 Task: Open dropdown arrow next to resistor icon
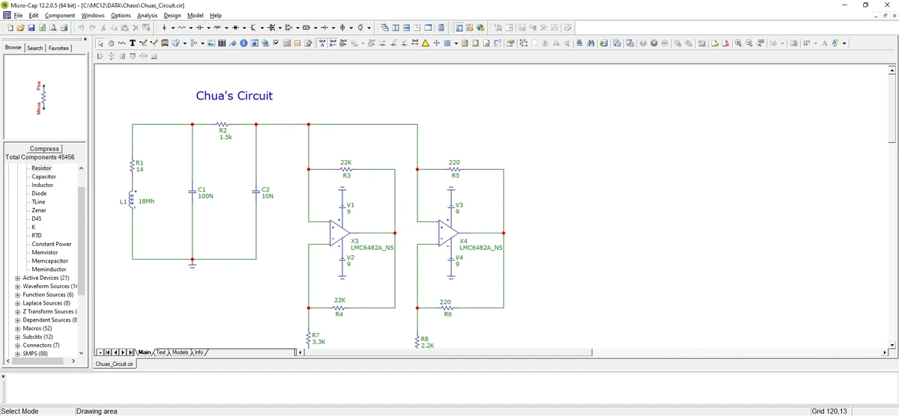click(191, 28)
